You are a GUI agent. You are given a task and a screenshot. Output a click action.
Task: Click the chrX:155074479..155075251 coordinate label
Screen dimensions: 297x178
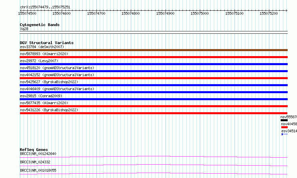(x=45, y=7)
